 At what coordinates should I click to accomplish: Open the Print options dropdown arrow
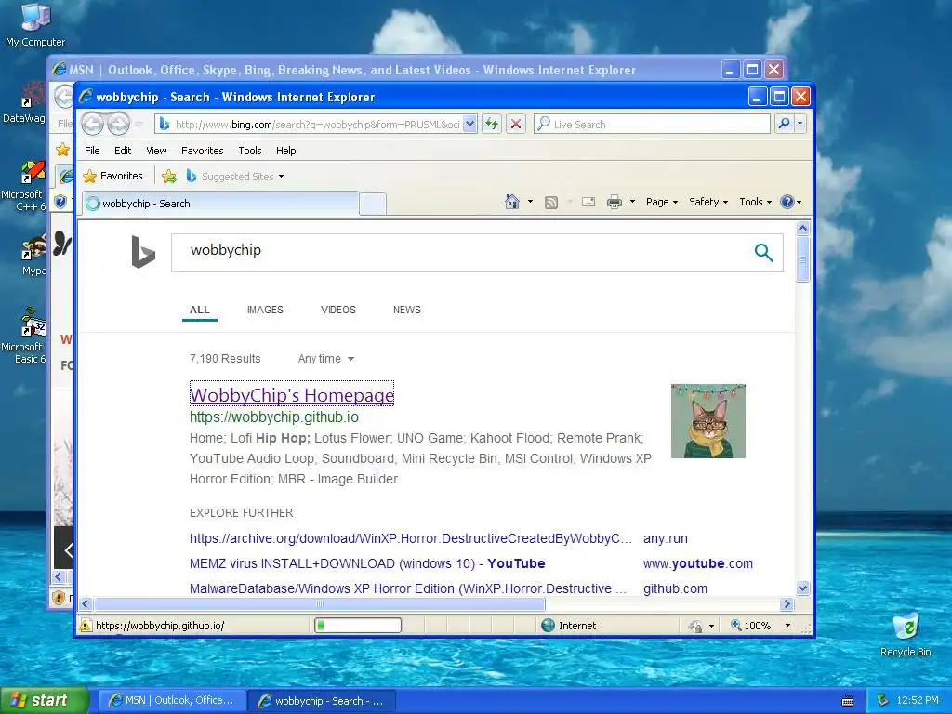point(632,202)
